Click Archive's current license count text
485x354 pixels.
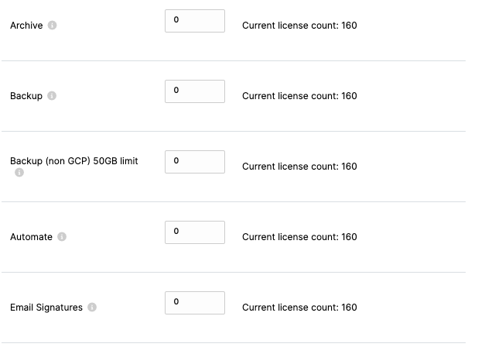click(299, 26)
